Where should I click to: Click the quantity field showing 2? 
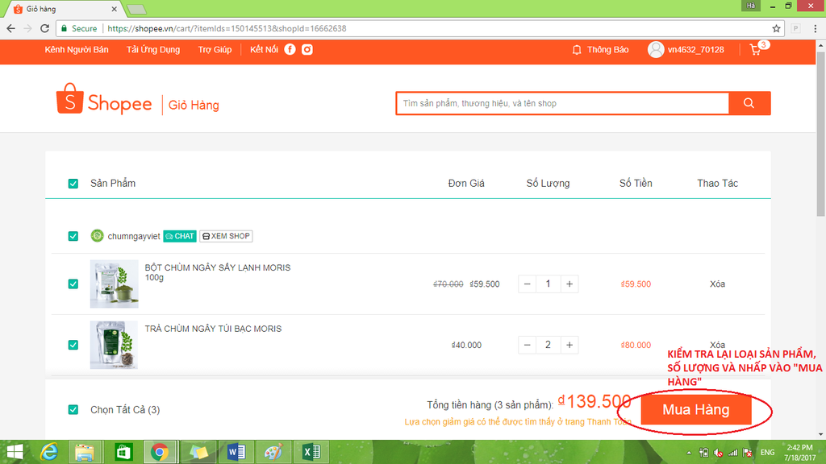coord(548,345)
